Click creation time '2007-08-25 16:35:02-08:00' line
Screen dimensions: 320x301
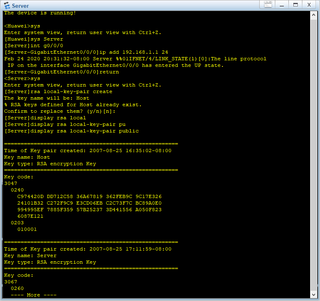coord(88,150)
